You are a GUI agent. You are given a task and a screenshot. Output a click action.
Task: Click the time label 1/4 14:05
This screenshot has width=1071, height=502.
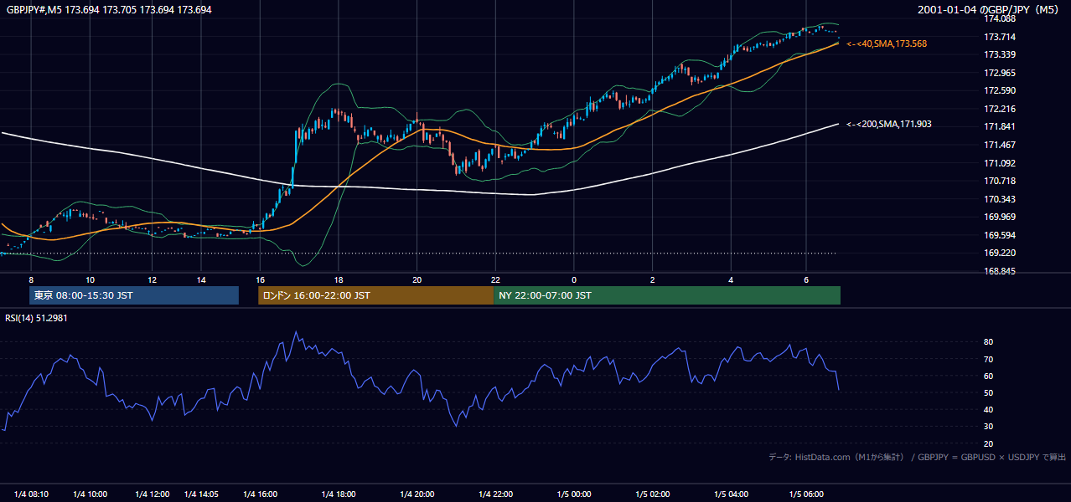pyautogui.click(x=201, y=494)
